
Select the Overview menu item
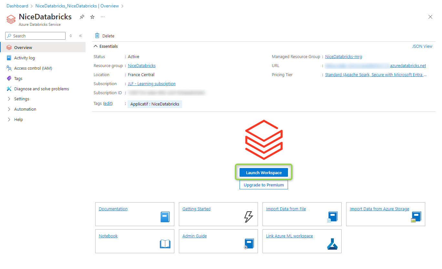click(43, 47)
